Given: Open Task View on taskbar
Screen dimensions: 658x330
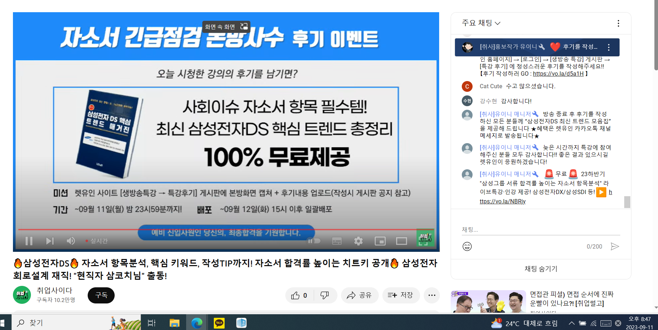Looking at the screenshot, I should 152,323.
